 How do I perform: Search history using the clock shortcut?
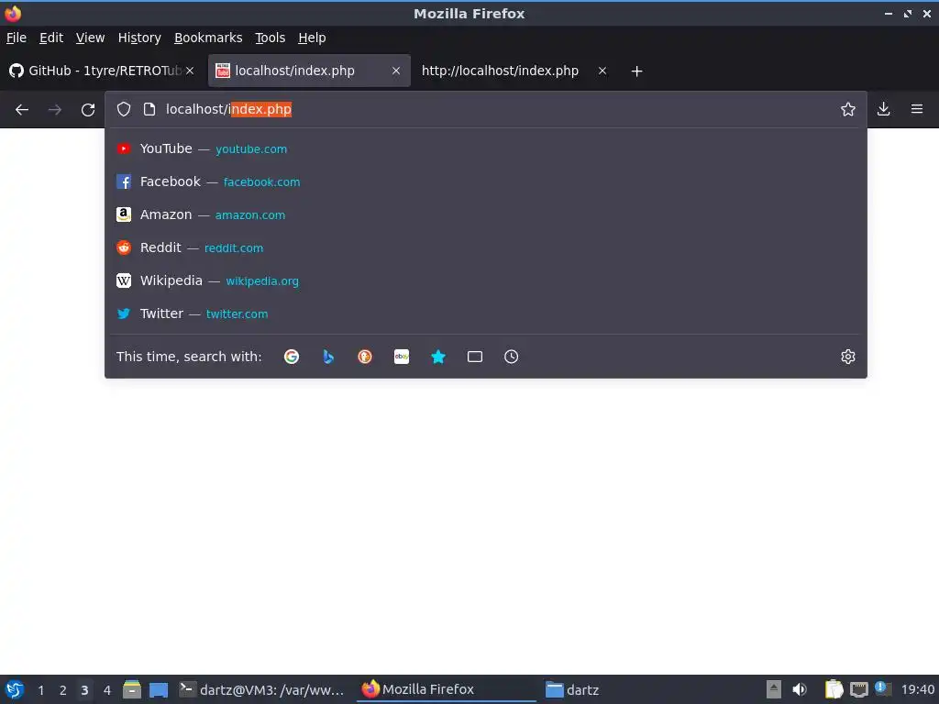coord(512,357)
